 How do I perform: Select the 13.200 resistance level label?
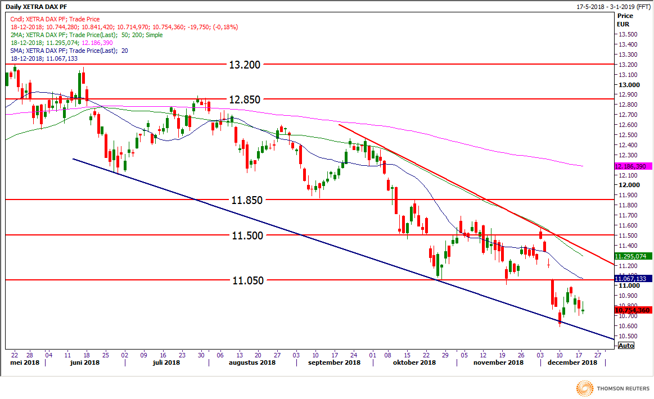tap(245, 65)
